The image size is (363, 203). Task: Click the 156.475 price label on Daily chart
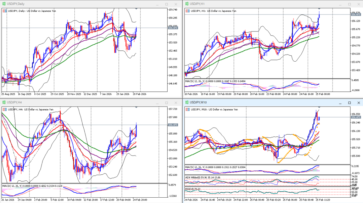pyautogui.click(x=173, y=28)
